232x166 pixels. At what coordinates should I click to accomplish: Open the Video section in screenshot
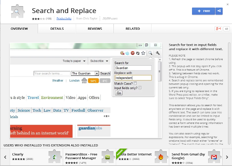click(x=70, y=97)
